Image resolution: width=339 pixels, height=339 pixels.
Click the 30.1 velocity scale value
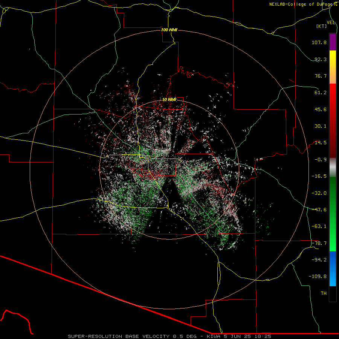pos(321,126)
